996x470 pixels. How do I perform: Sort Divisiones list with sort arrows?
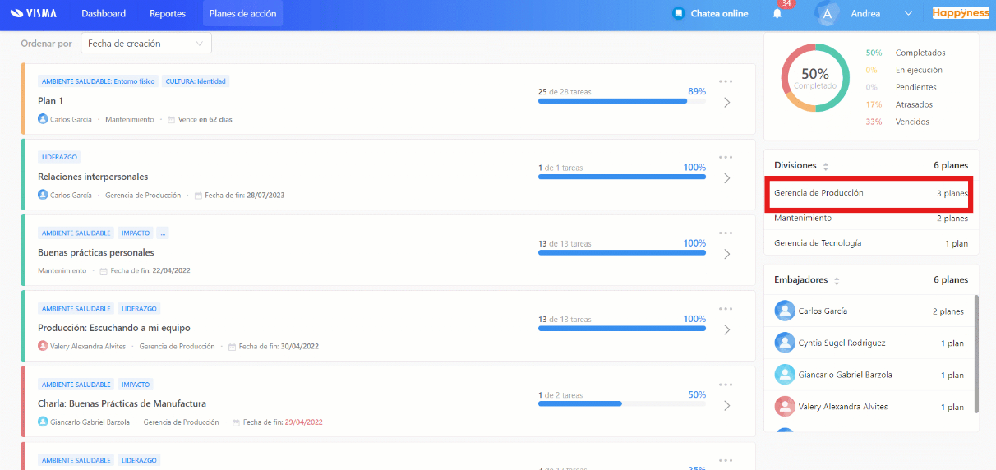[826, 166]
